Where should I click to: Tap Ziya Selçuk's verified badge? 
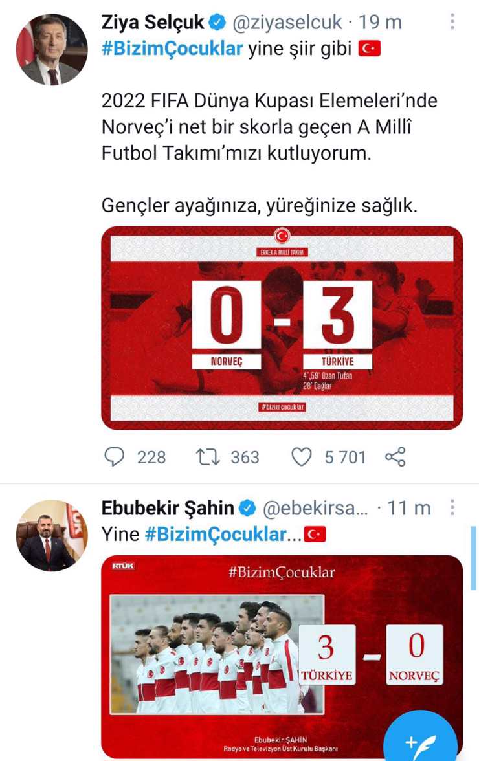tap(217, 22)
